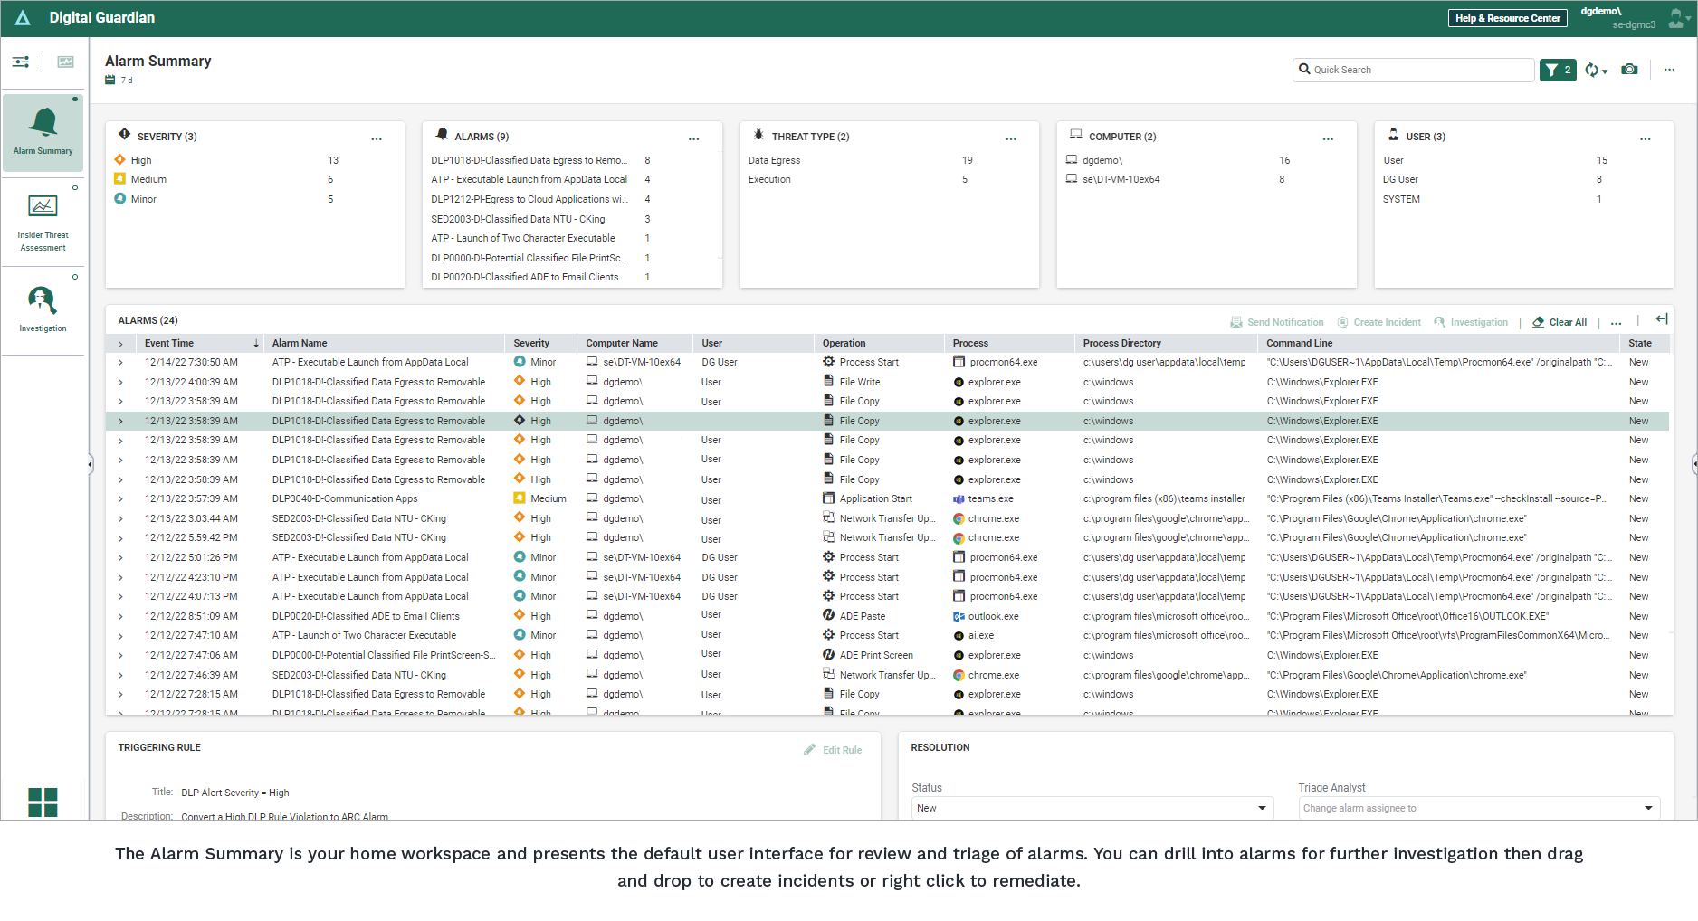Viewport: 1698px width, 921px height.
Task: Open alarms table more options menu
Action: point(1617,323)
